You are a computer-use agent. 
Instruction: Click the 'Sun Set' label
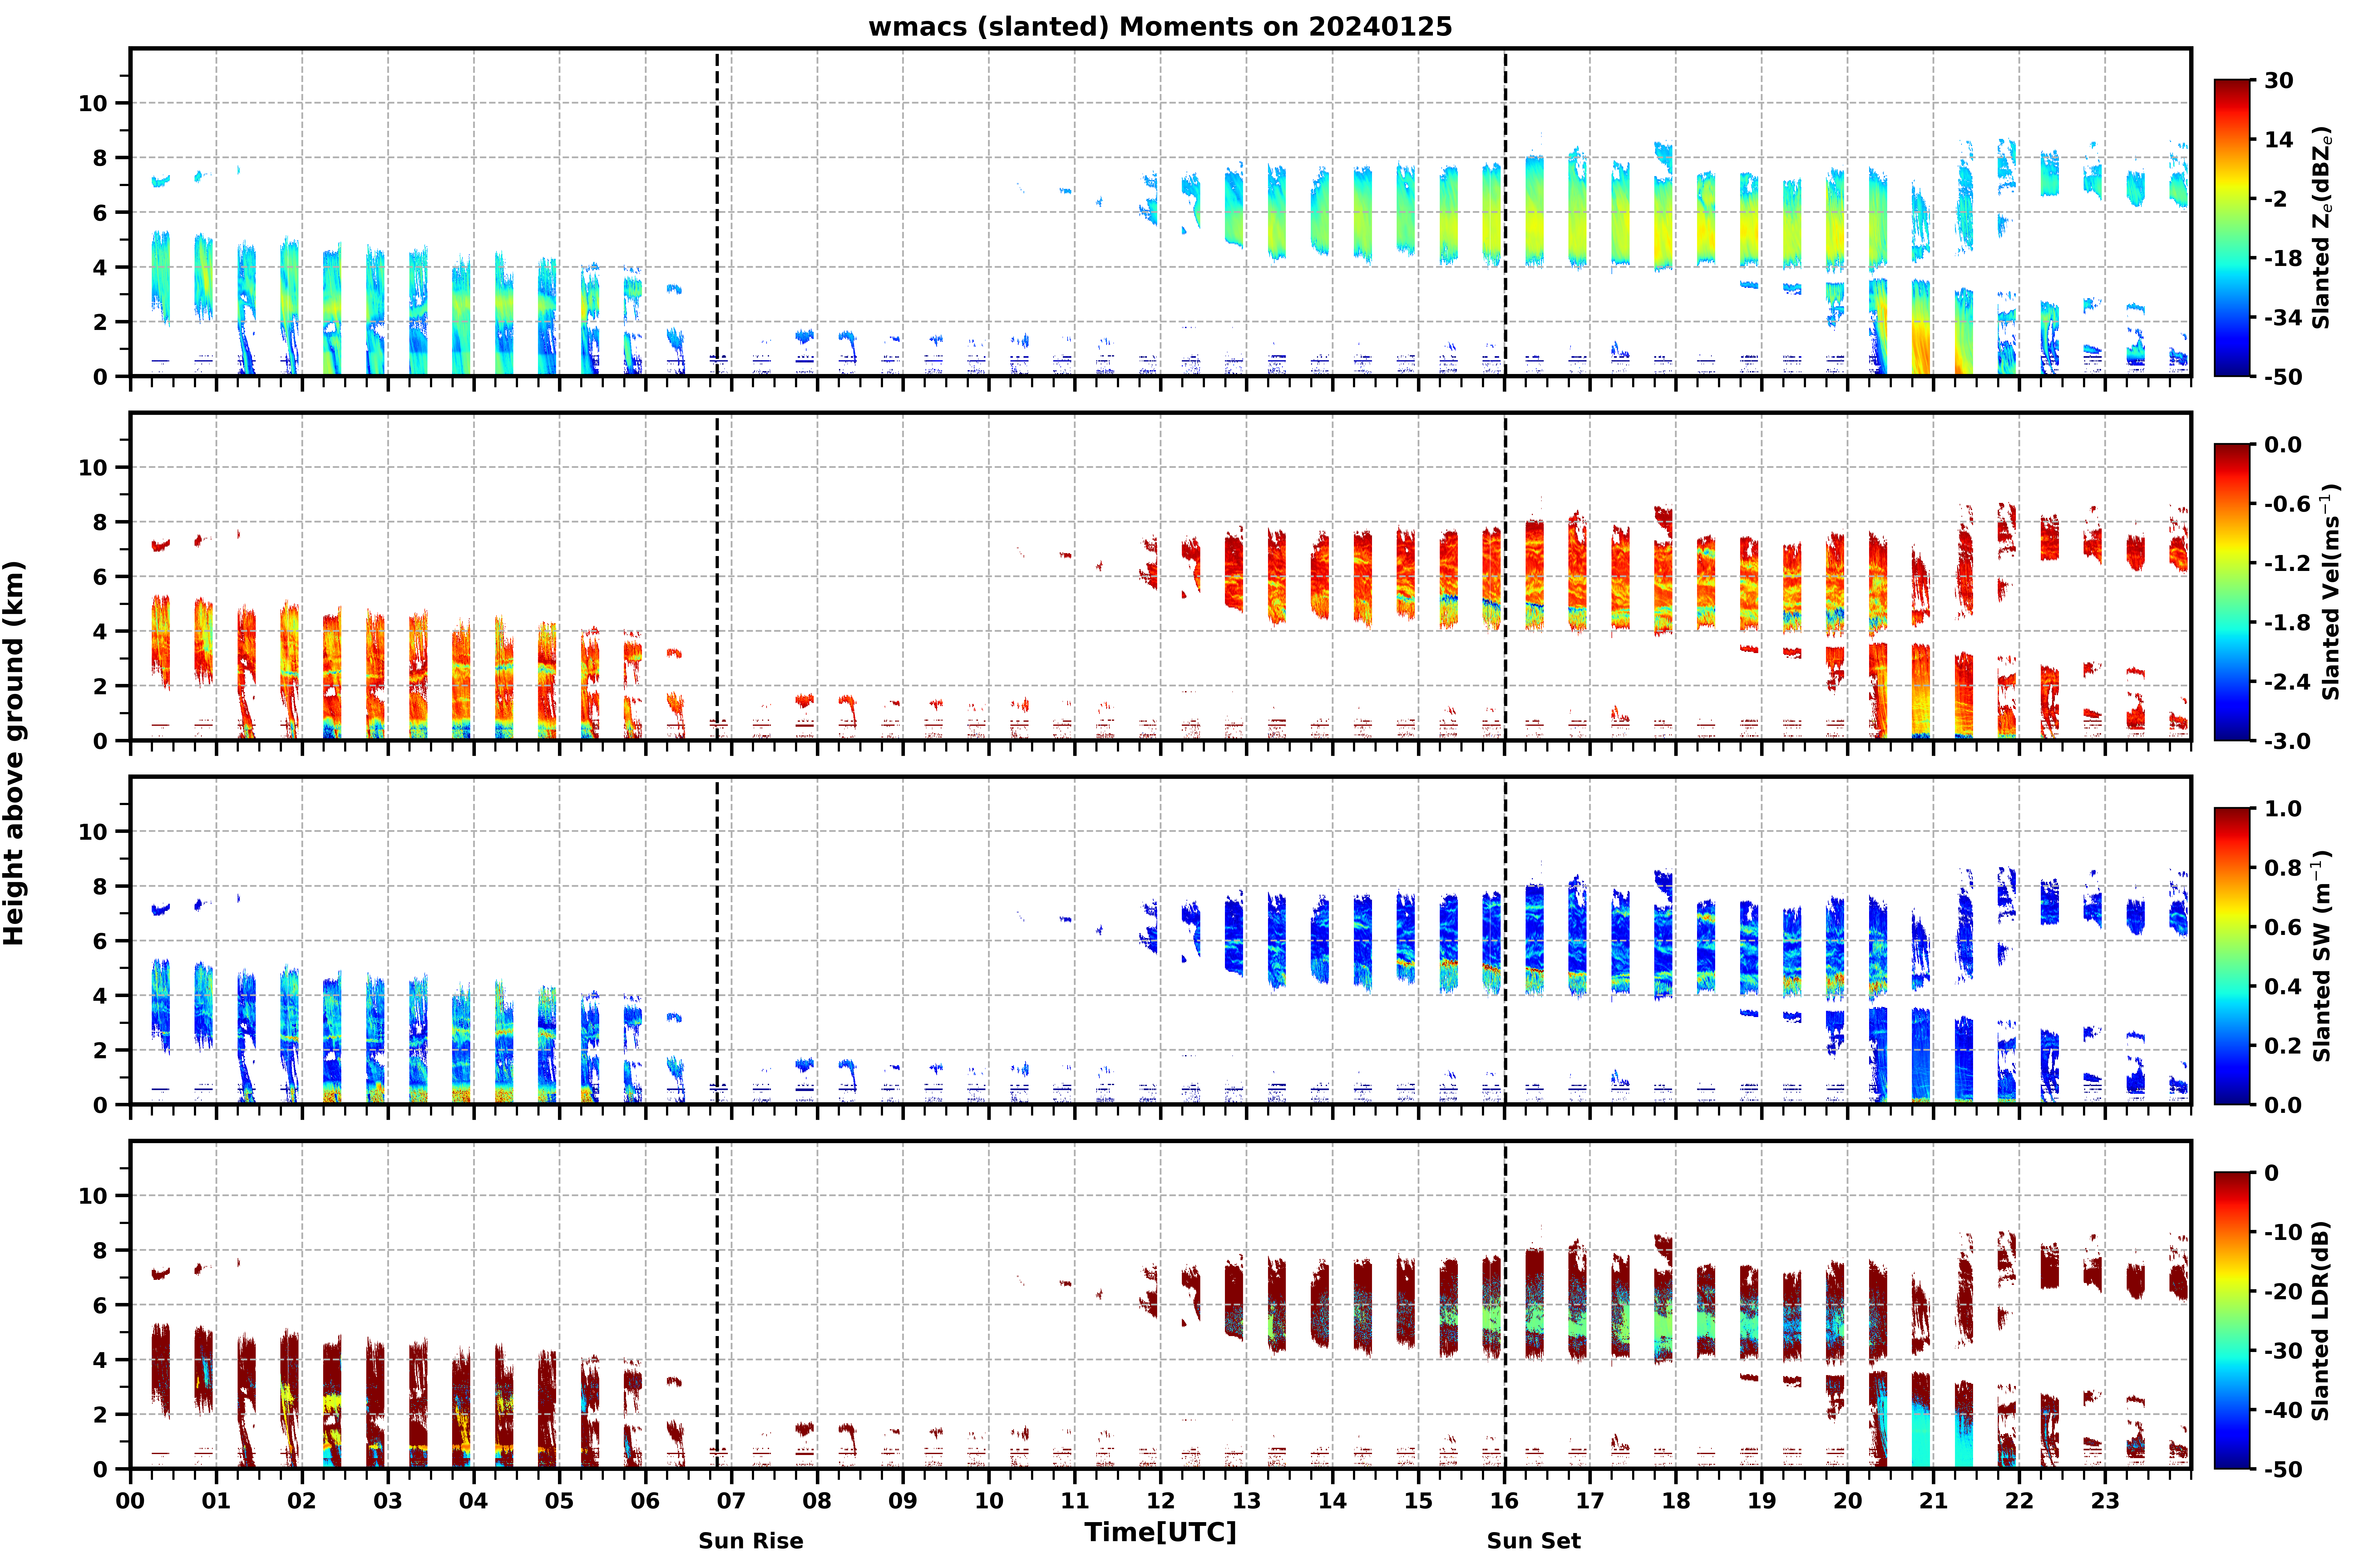(1533, 1541)
